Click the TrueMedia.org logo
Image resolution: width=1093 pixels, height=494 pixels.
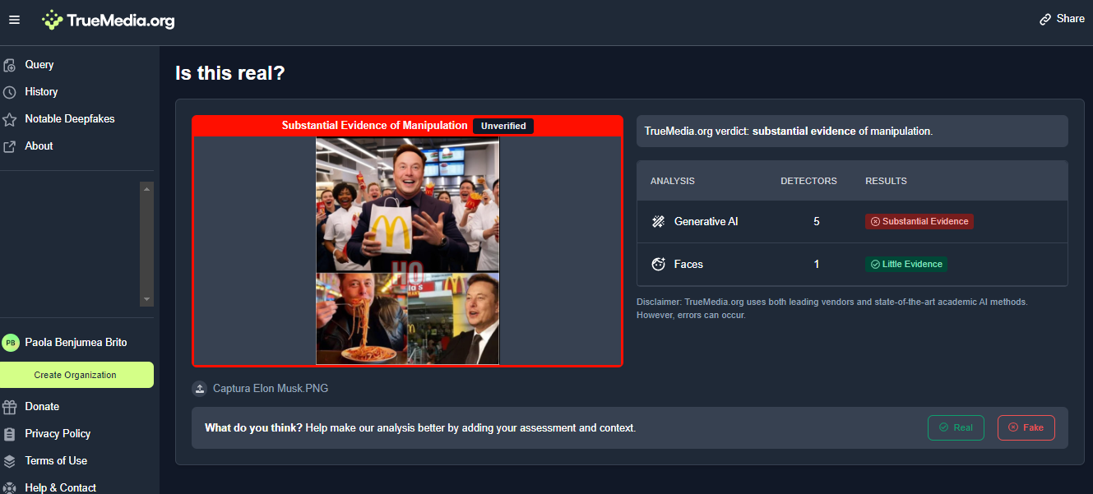pyautogui.click(x=109, y=21)
